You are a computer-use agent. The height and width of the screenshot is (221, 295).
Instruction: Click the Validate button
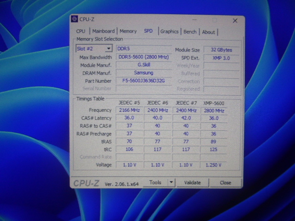(x=193, y=183)
